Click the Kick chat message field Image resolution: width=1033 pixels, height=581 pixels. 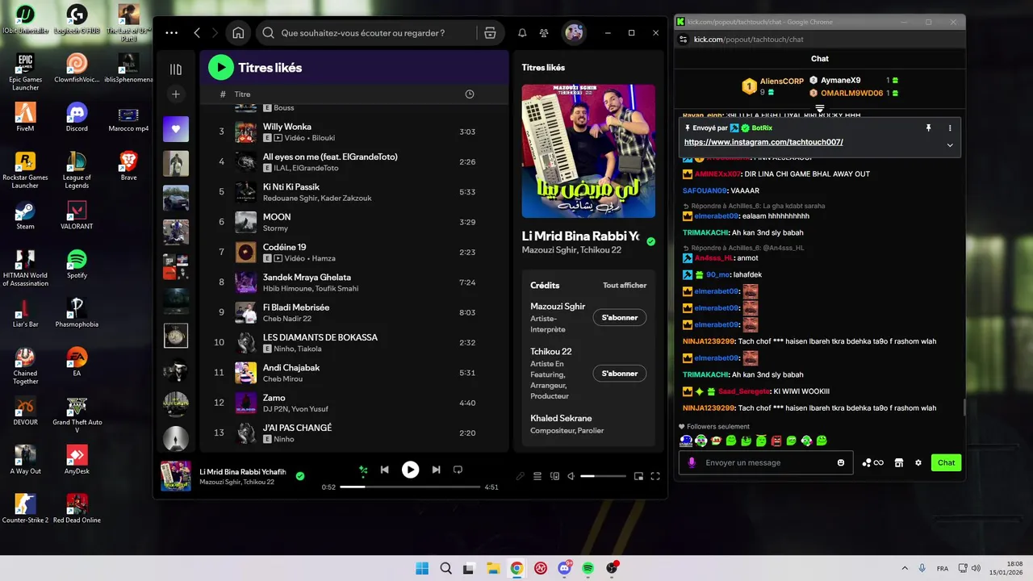tap(767, 462)
